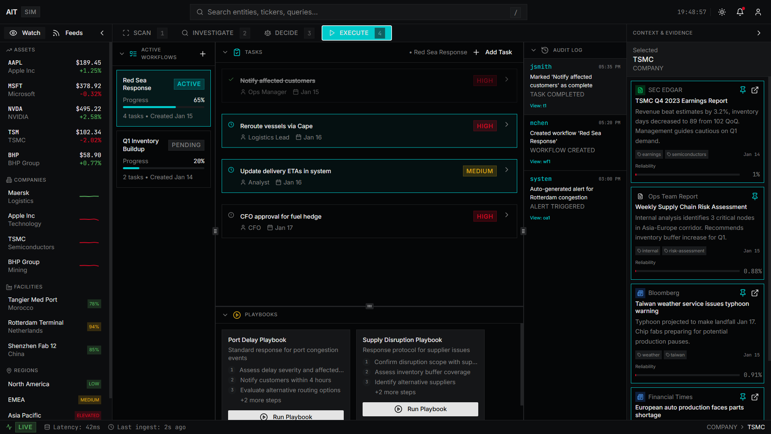Expand the Reroute vessels via Cape task

[507, 125]
